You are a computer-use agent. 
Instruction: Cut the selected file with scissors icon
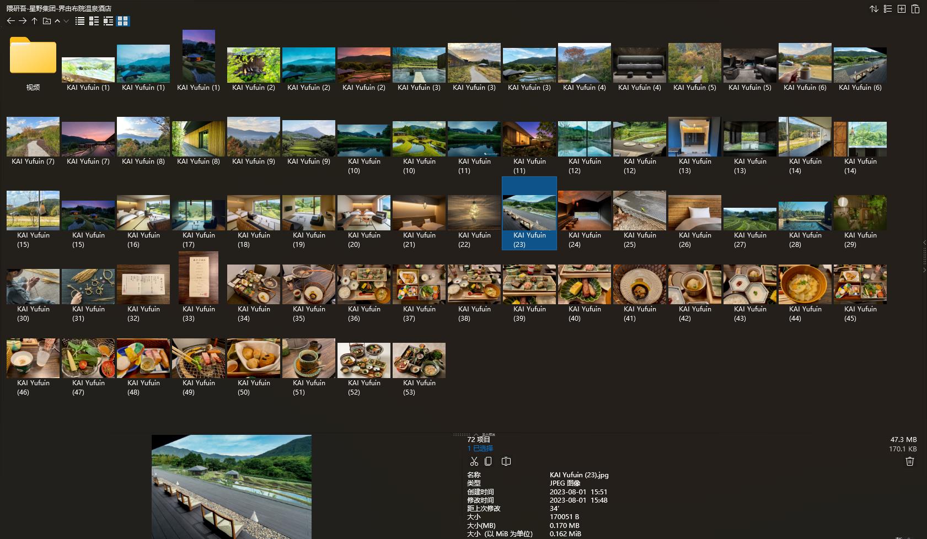click(474, 461)
